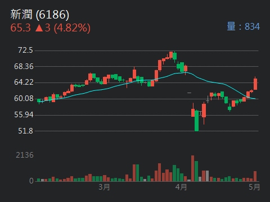
Task: Select the 68.36 price axis label
Action: pos(24,66)
